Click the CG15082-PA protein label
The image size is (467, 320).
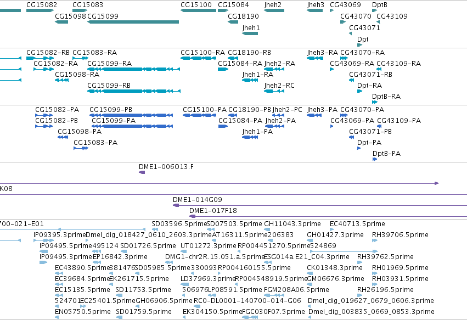(57, 110)
